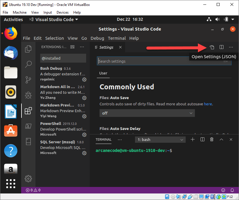Show Applications grid in the dock
Screen dimensions: 239x200
tap(11, 184)
